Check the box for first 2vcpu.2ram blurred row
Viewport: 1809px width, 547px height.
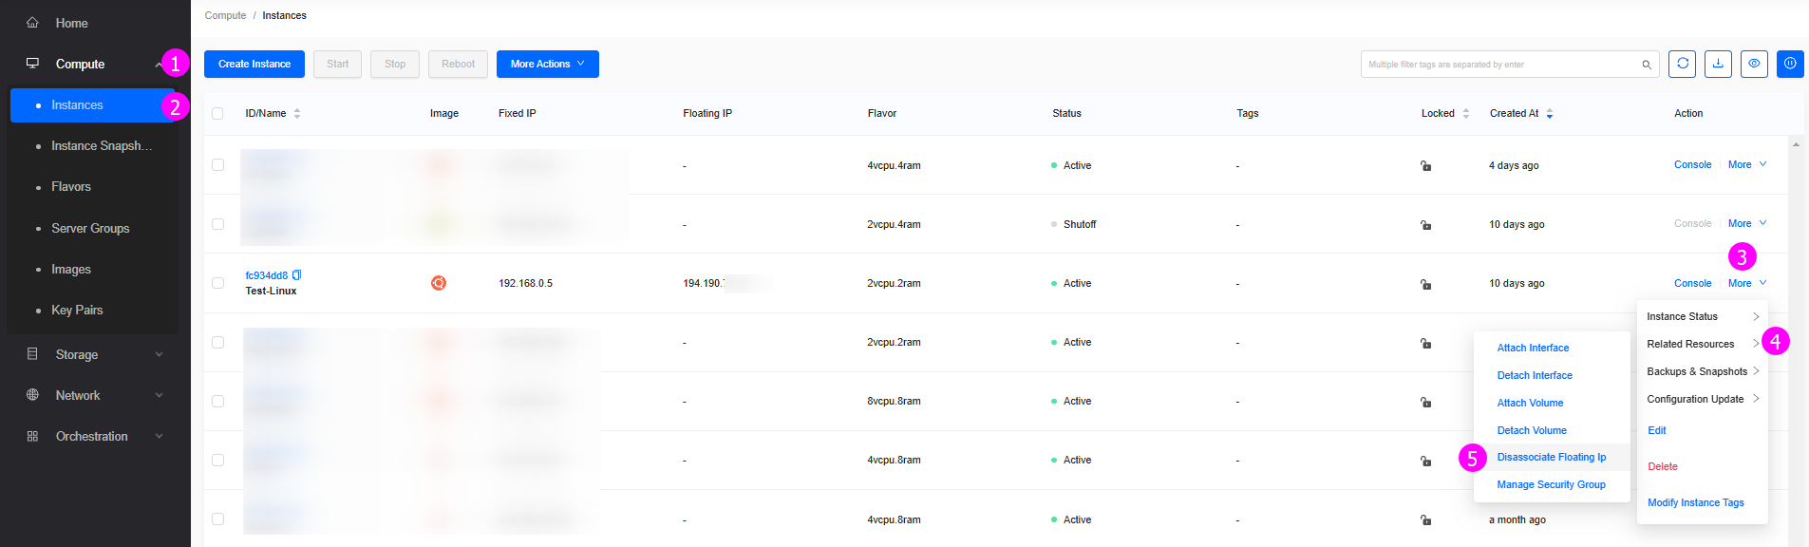click(217, 342)
